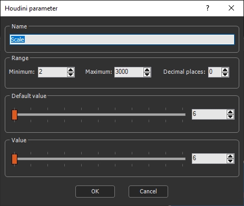Click the Value slider orange handle
The height and width of the screenshot is (206, 244).
14,159
